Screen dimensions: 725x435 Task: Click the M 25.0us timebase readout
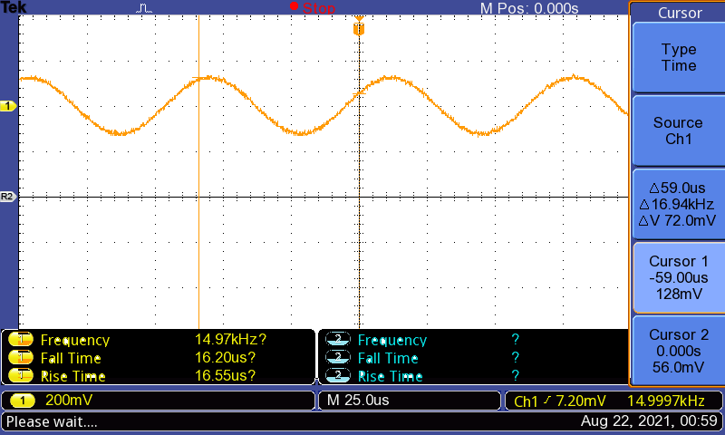358,400
